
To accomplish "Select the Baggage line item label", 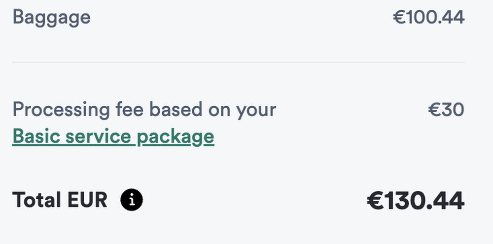I will click(x=52, y=18).
